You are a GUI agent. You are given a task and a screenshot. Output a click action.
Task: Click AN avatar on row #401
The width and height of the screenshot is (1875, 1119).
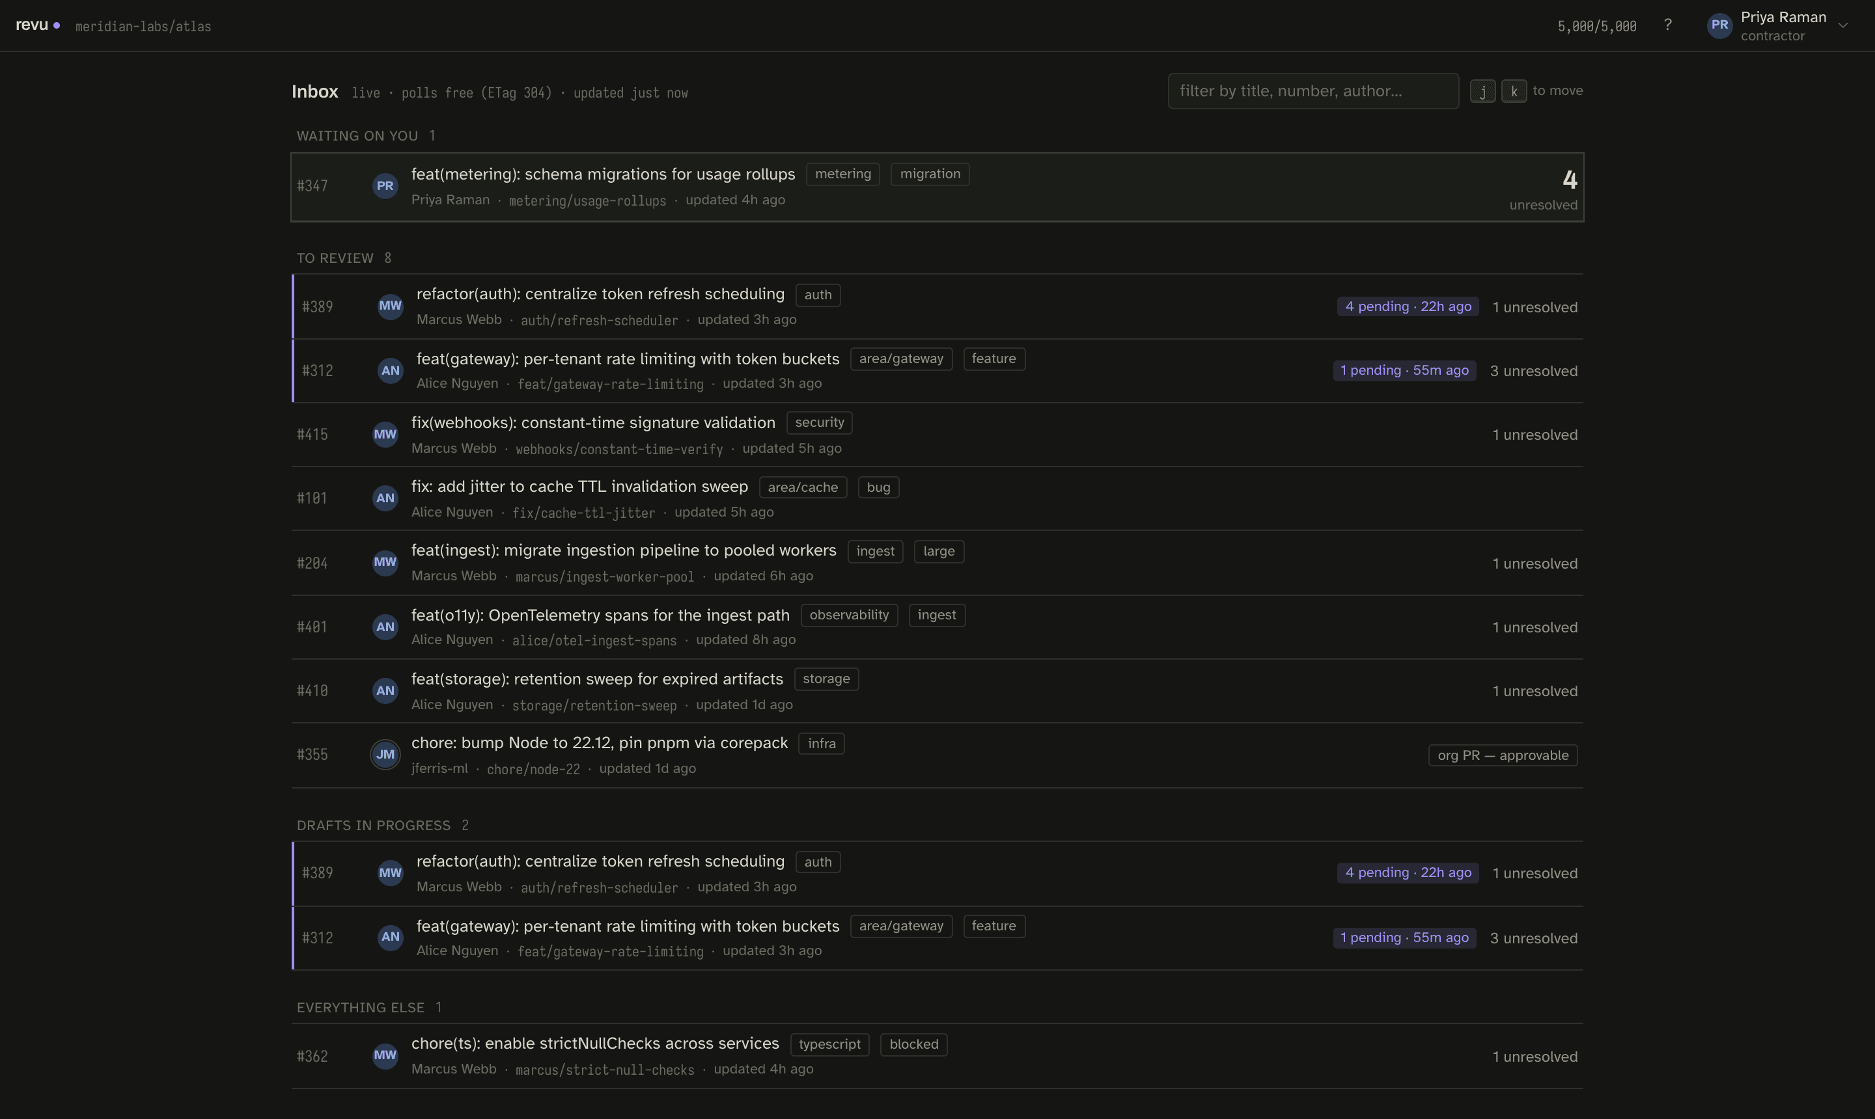385,627
